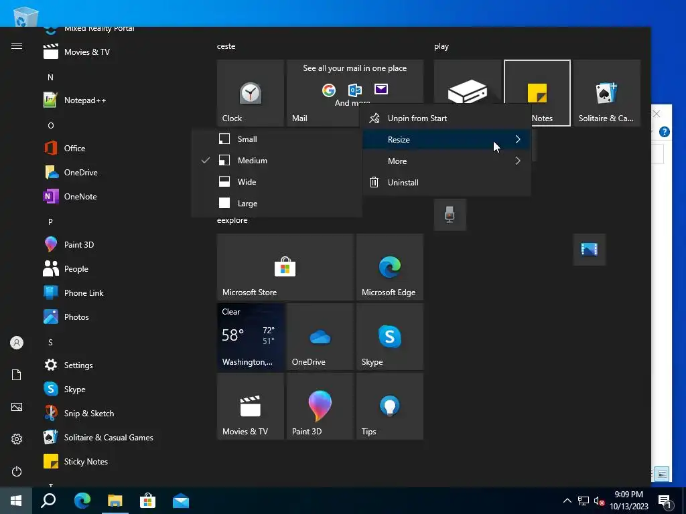Image resolution: width=686 pixels, height=514 pixels.
Task: Open the Clock tile
Action: pyautogui.click(x=251, y=93)
